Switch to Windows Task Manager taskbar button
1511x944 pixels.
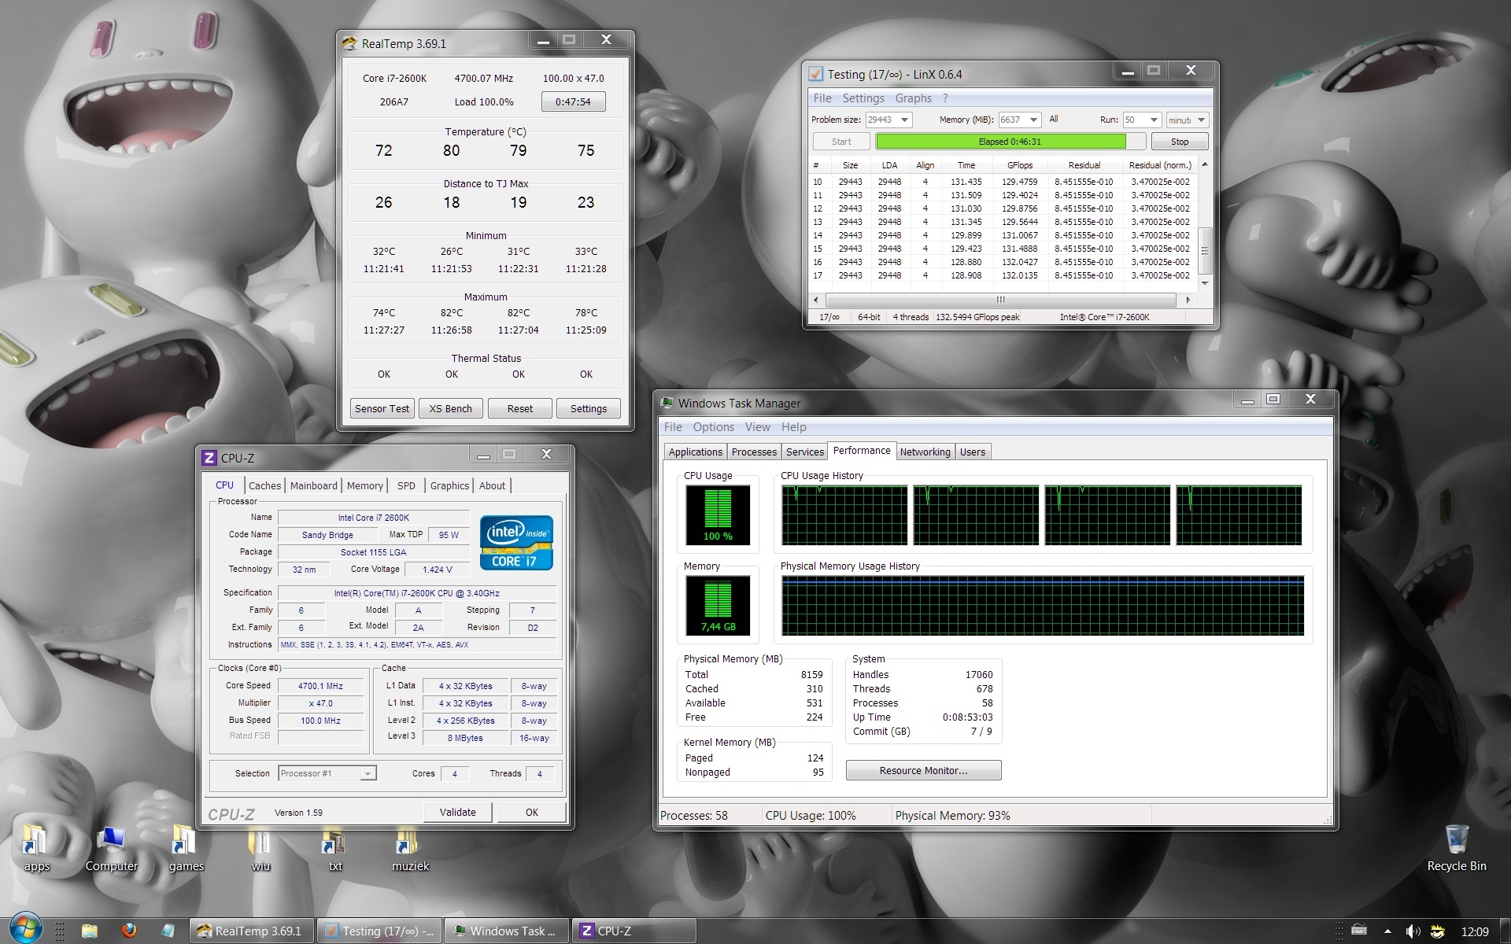click(507, 931)
